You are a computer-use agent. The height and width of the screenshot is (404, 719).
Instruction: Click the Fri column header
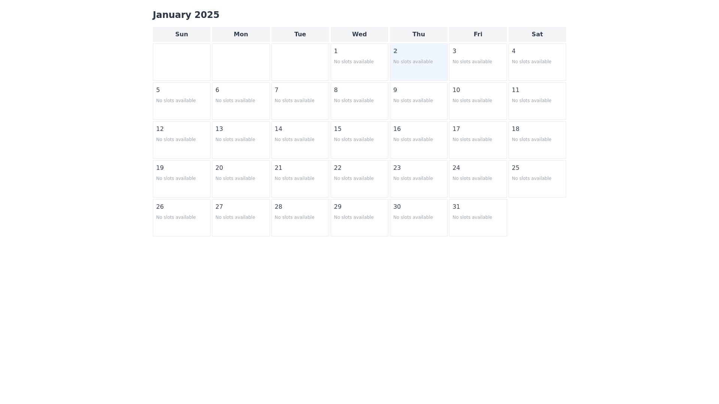coord(477,34)
